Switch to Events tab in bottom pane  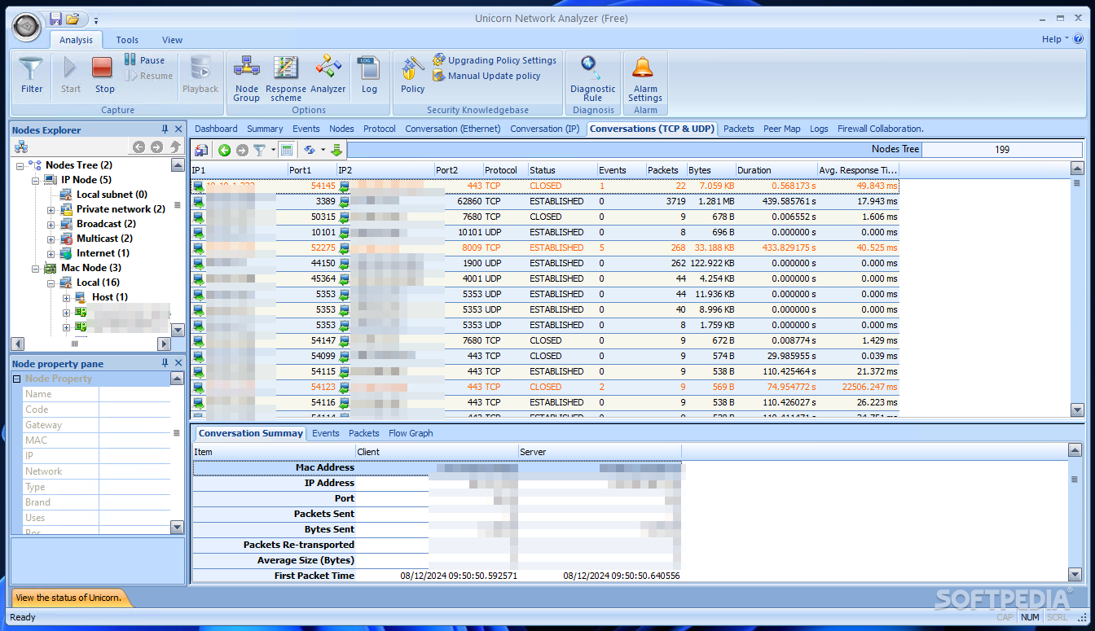[325, 433]
